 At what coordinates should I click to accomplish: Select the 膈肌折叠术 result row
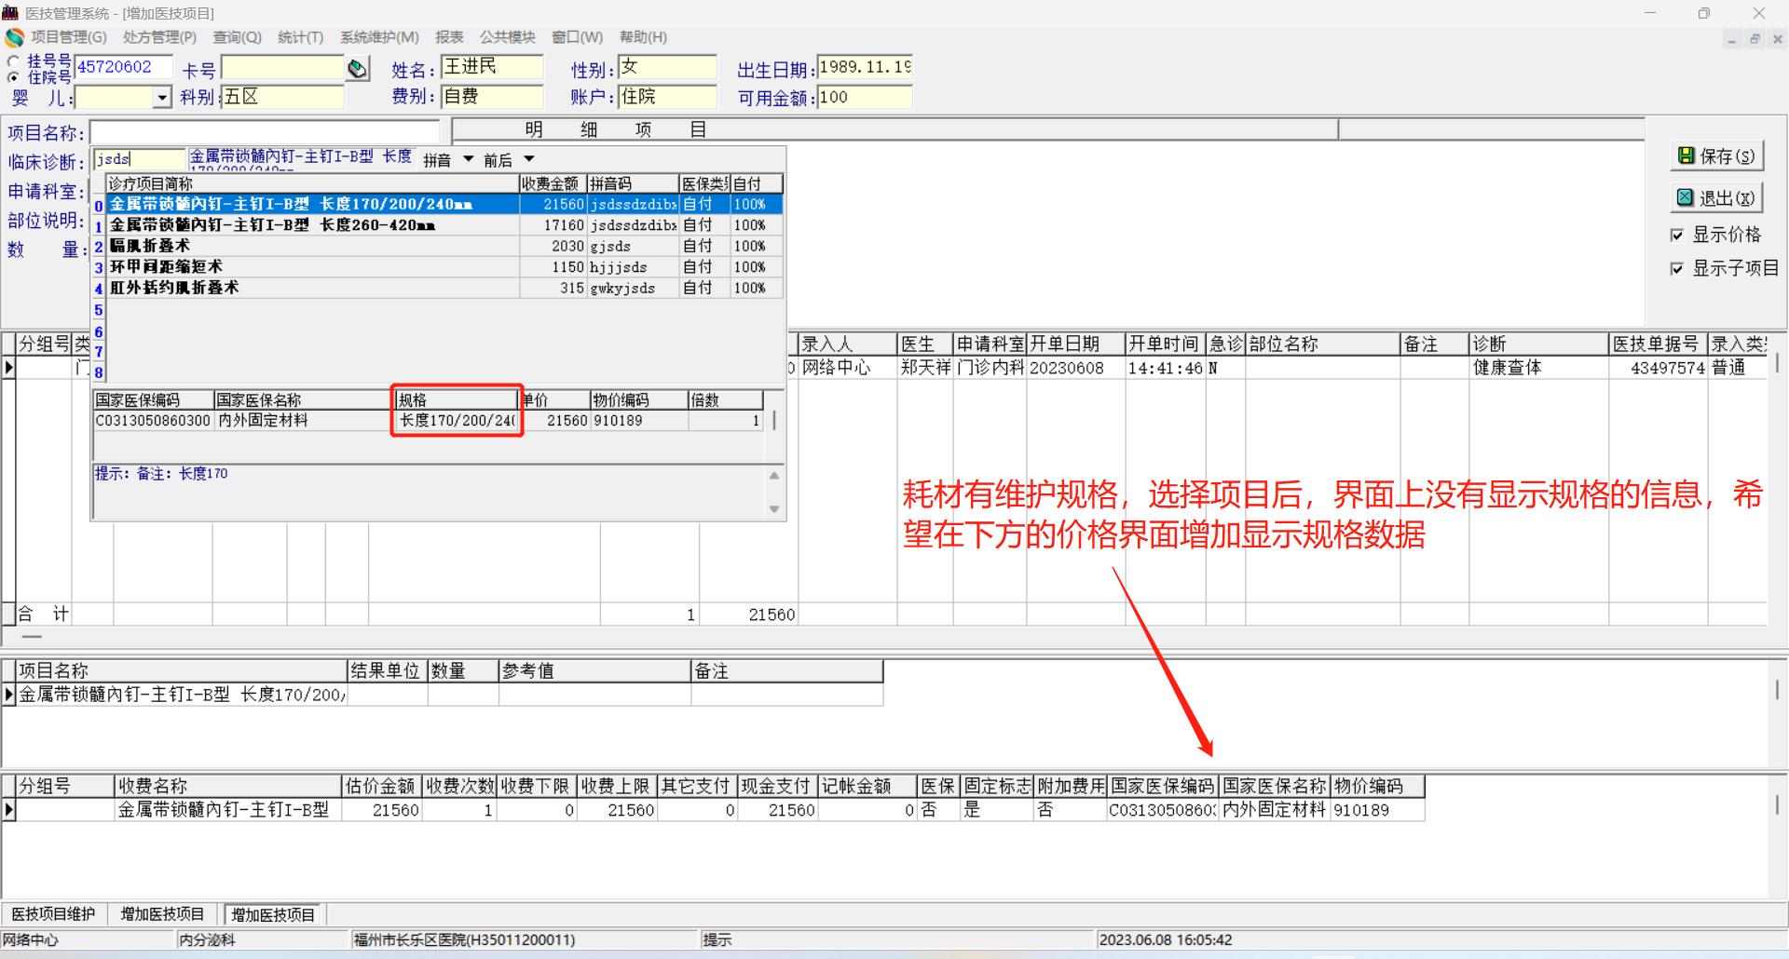coord(444,246)
